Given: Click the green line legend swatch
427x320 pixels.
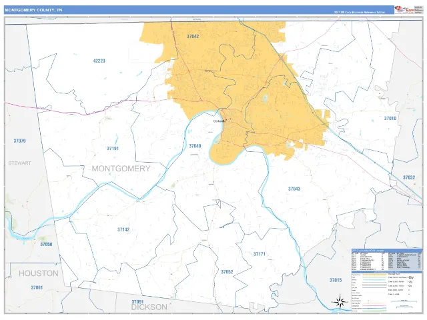Looking at the screenshot, I should (374, 311).
